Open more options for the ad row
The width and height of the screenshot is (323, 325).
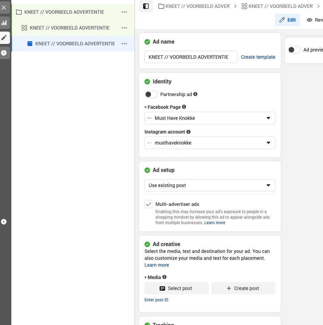124,44
